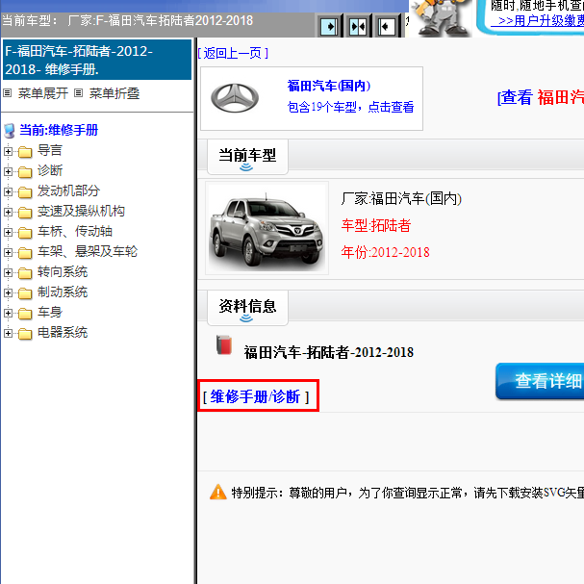Select 车桥、传动轴 in the tree
584x584 pixels.
pos(75,231)
